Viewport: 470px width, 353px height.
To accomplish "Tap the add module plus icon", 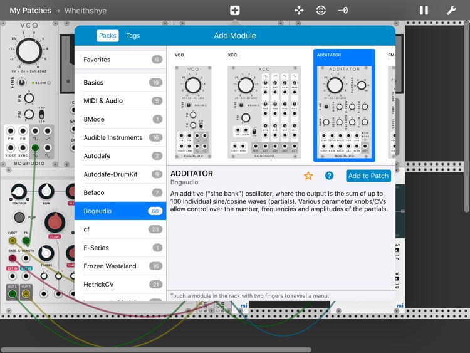I will pyautogui.click(x=235, y=11).
